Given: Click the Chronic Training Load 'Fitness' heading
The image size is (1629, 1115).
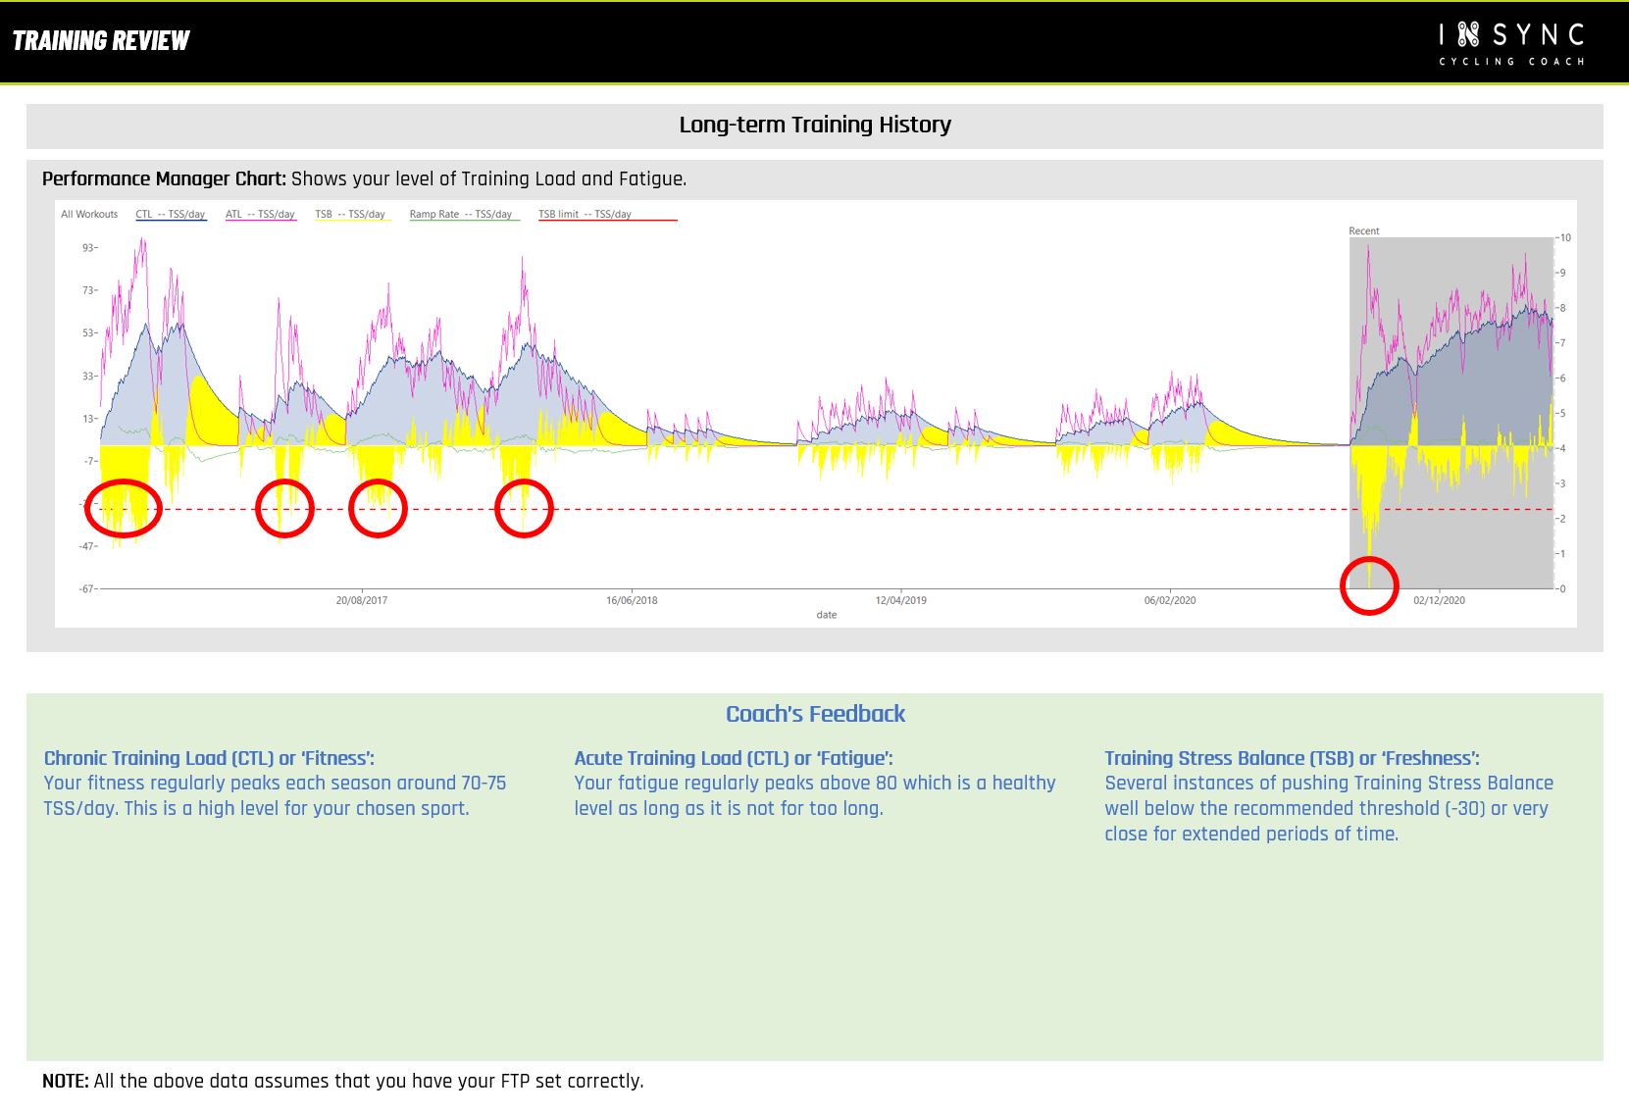Looking at the screenshot, I should [209, 758].
